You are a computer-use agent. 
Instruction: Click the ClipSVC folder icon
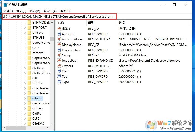click(x=29, y=124)
